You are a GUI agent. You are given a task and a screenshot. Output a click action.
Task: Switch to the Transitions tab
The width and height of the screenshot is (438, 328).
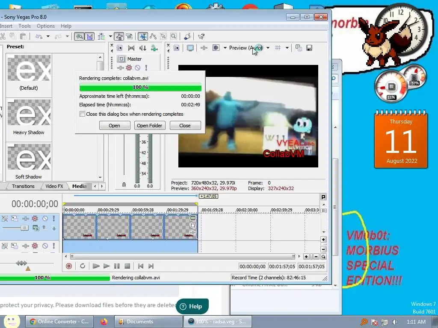23,186
